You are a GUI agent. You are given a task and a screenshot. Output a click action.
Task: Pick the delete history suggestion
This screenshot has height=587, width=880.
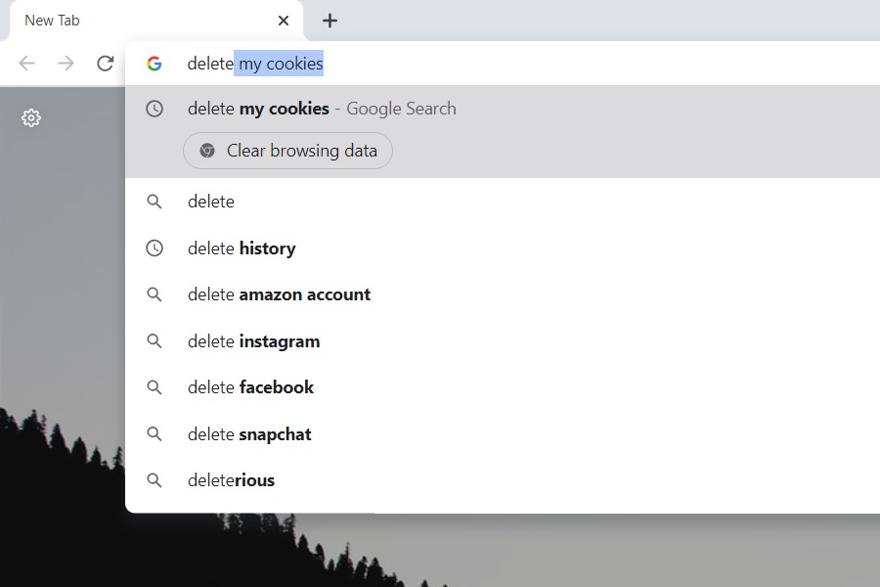(x=242, y=248)
